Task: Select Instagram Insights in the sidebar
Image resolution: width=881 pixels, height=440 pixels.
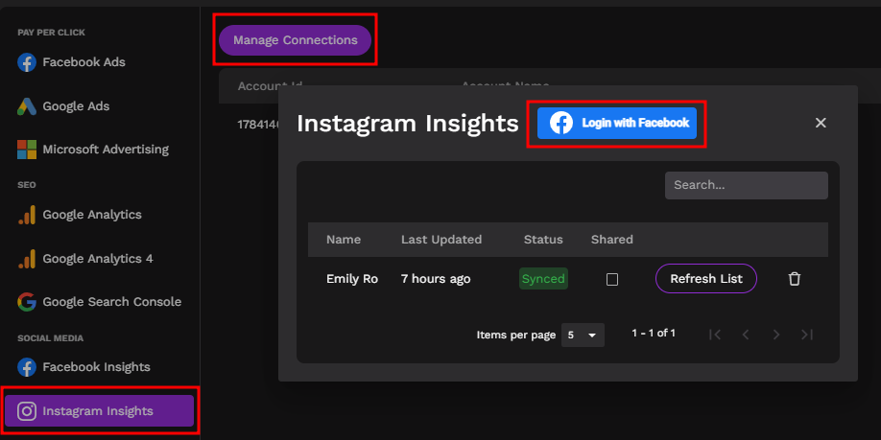Action: pyautogui.click(x=100, y=411)
